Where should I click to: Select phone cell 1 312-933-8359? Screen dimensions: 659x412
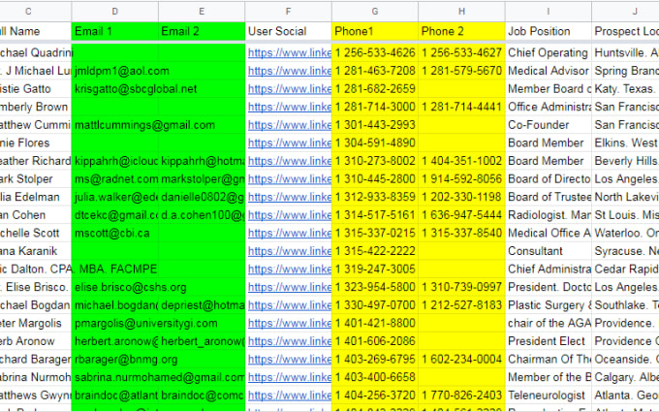pyautogui.click(x=375, y=197)
